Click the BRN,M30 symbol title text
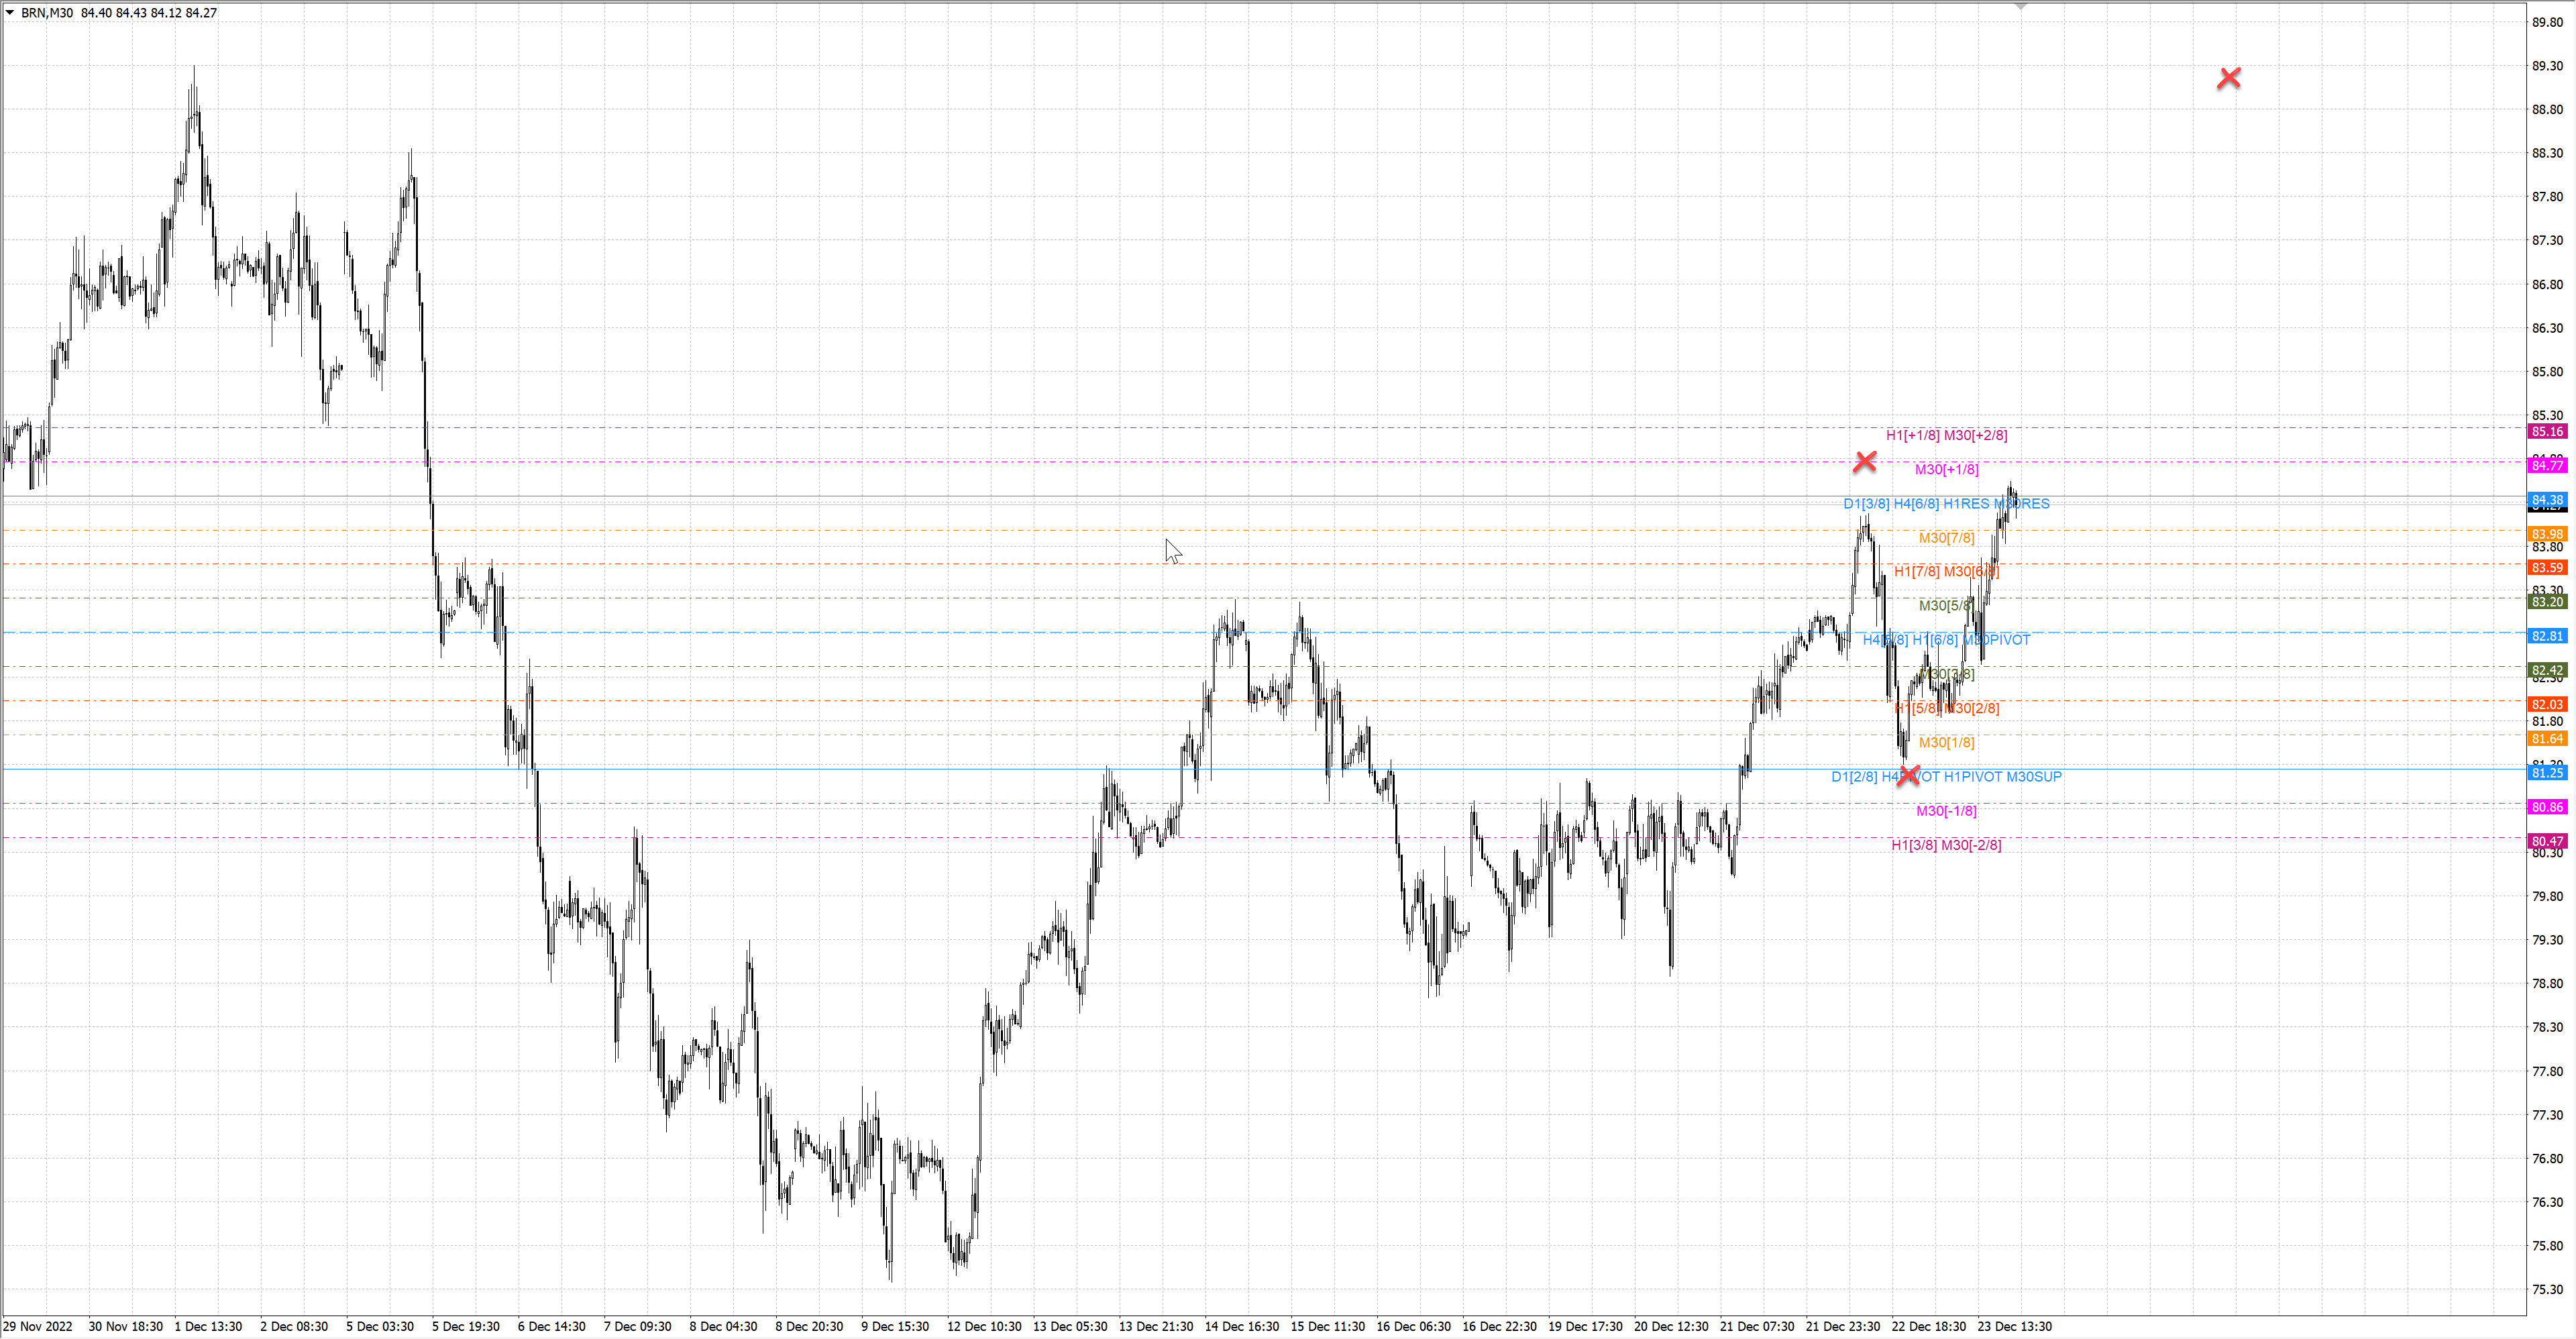Image resolution: width=2576 pixels, height=1339 pixels. [47, 13]
